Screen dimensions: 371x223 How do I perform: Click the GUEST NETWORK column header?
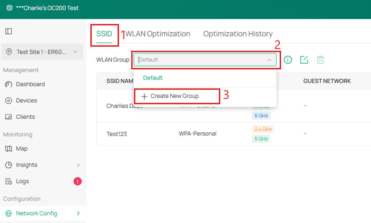pos(327,81)
